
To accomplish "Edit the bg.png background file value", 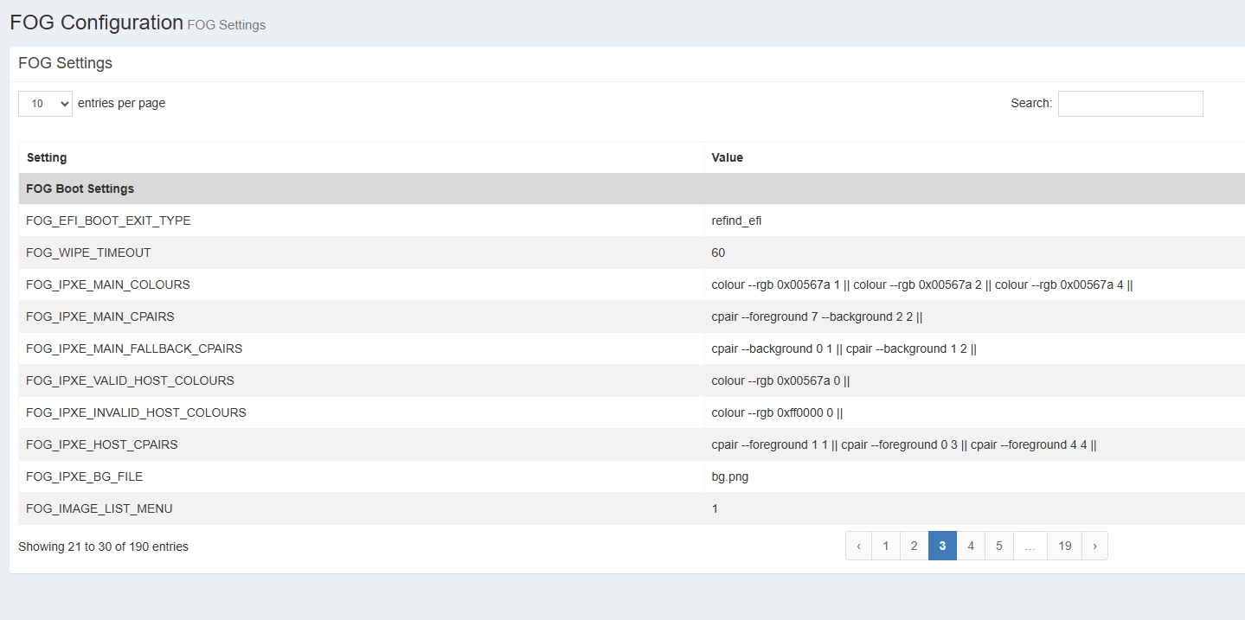I will click(x=729, y=476).
